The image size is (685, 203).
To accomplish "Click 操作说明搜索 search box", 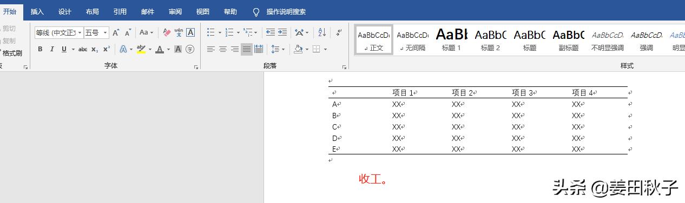I will click(x=286, y=12).
